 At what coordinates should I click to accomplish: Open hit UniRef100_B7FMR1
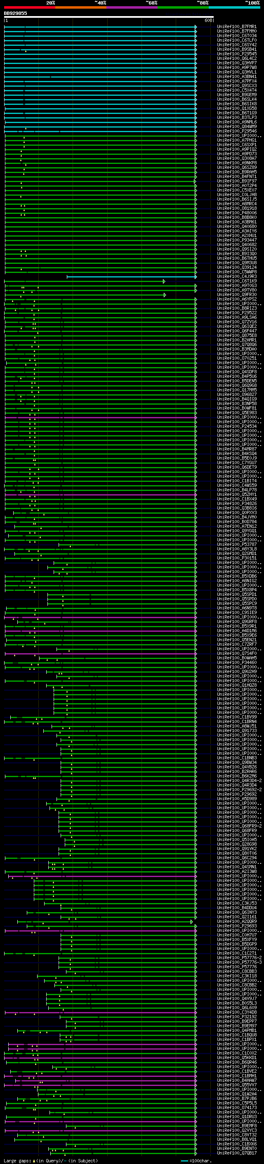(236, 27)
